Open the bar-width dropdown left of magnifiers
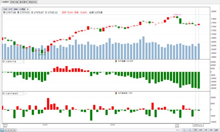 [178, 130]
